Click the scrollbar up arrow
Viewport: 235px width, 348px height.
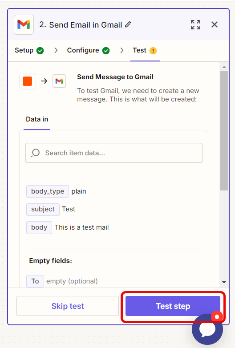[x=224, y=67]
